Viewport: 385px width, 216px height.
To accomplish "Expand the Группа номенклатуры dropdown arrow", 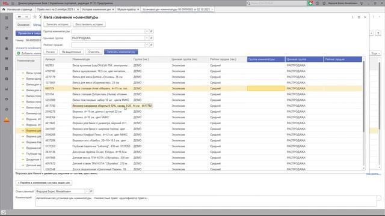I will (x=147, y=31).
